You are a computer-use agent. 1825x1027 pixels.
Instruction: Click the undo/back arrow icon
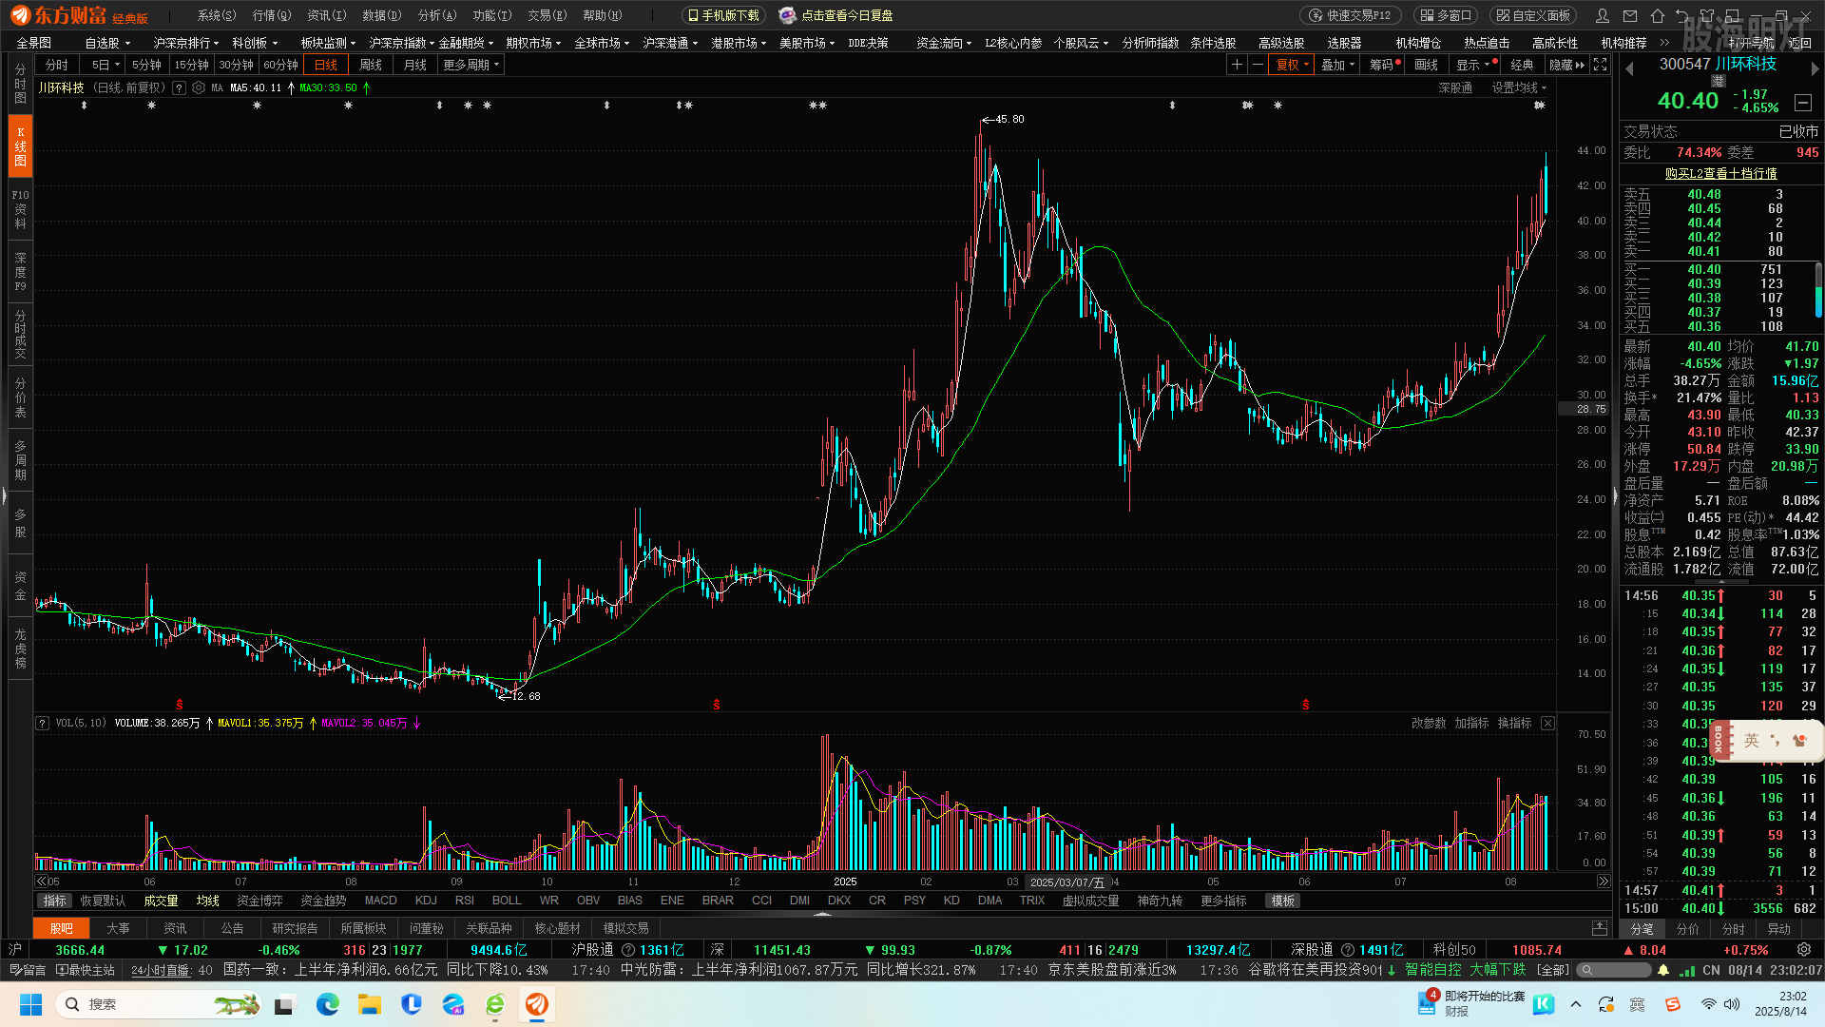coord(1682,15)
